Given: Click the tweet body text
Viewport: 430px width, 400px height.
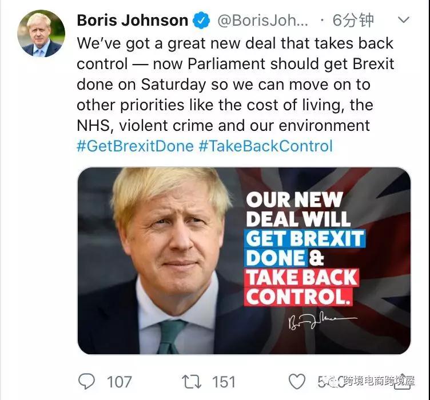Looking at the screenshot, I should pyautogui.click(x=235, y=85).
